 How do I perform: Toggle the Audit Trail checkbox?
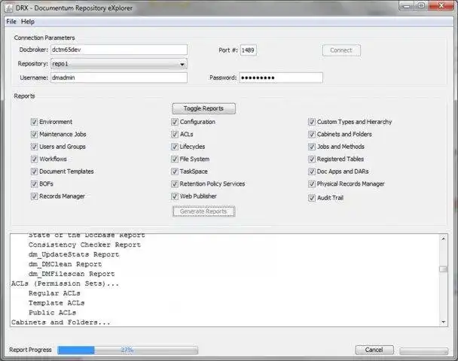pyautogui.click(x=312, y=198)
